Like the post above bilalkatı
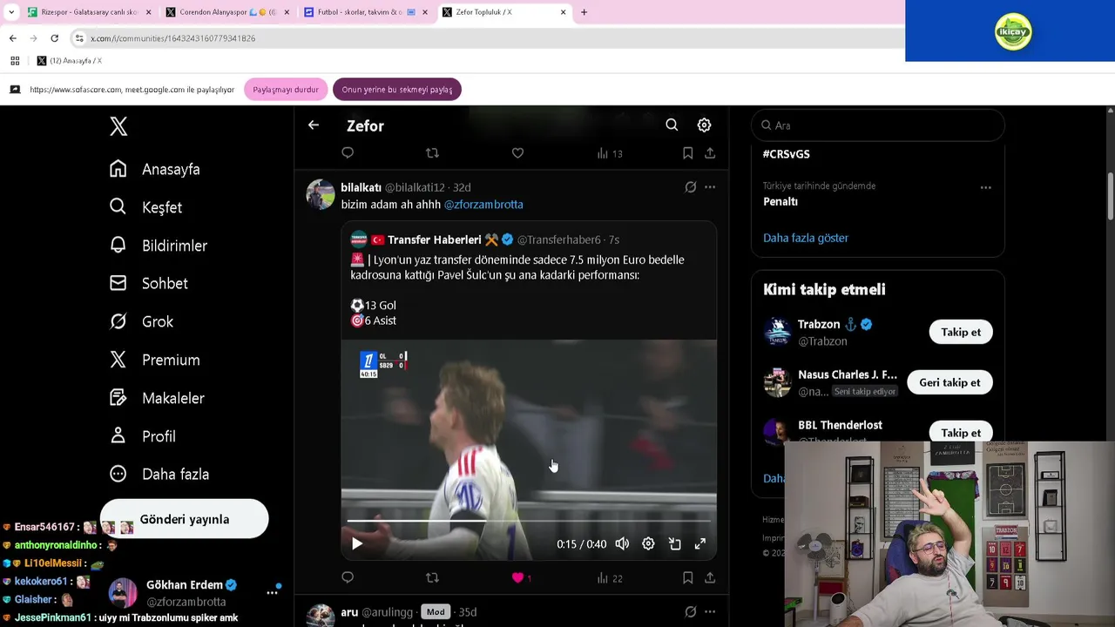Screen dimensions: 1115x627 (517, 153)
